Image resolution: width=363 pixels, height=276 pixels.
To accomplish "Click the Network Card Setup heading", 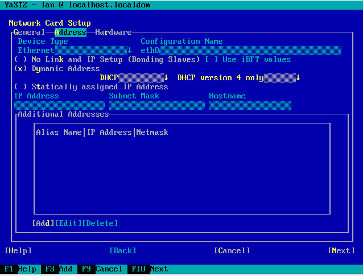I will click(49, 23).
